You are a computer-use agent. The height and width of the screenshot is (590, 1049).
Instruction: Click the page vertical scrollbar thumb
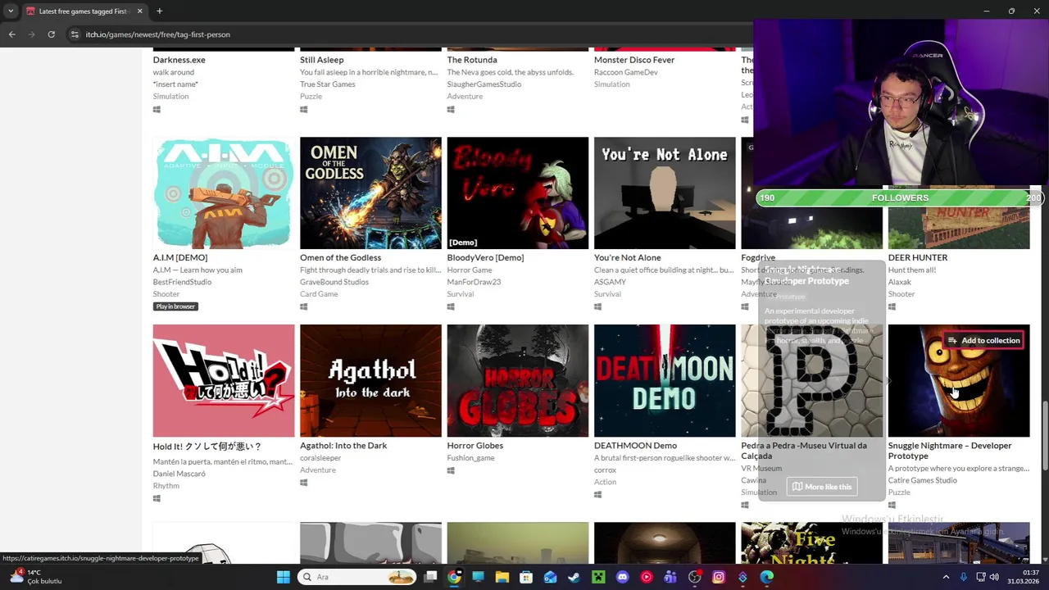pyautogui.click(x=1044, y=436)
